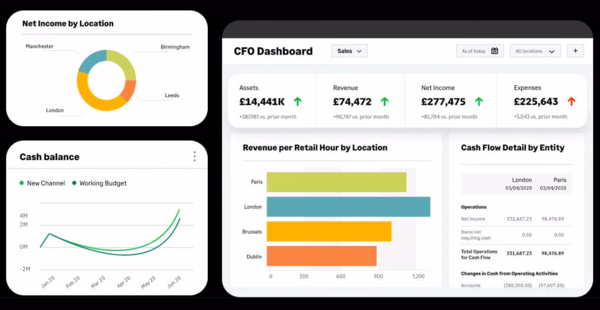600x310 pixels.
Task: Open the Cash balance three-dot menu
Action: pyautogui.click(x=194, y=156)
